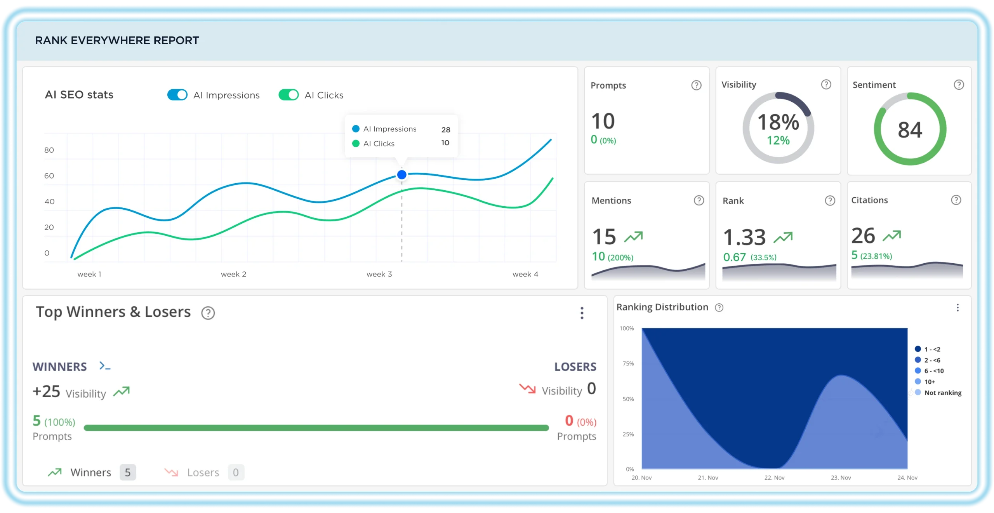This screenshot has height=513, width=994.
Task: Open the Ranking Distribution kebab menu
Action: pyautogui.click(x=958, y=308)
